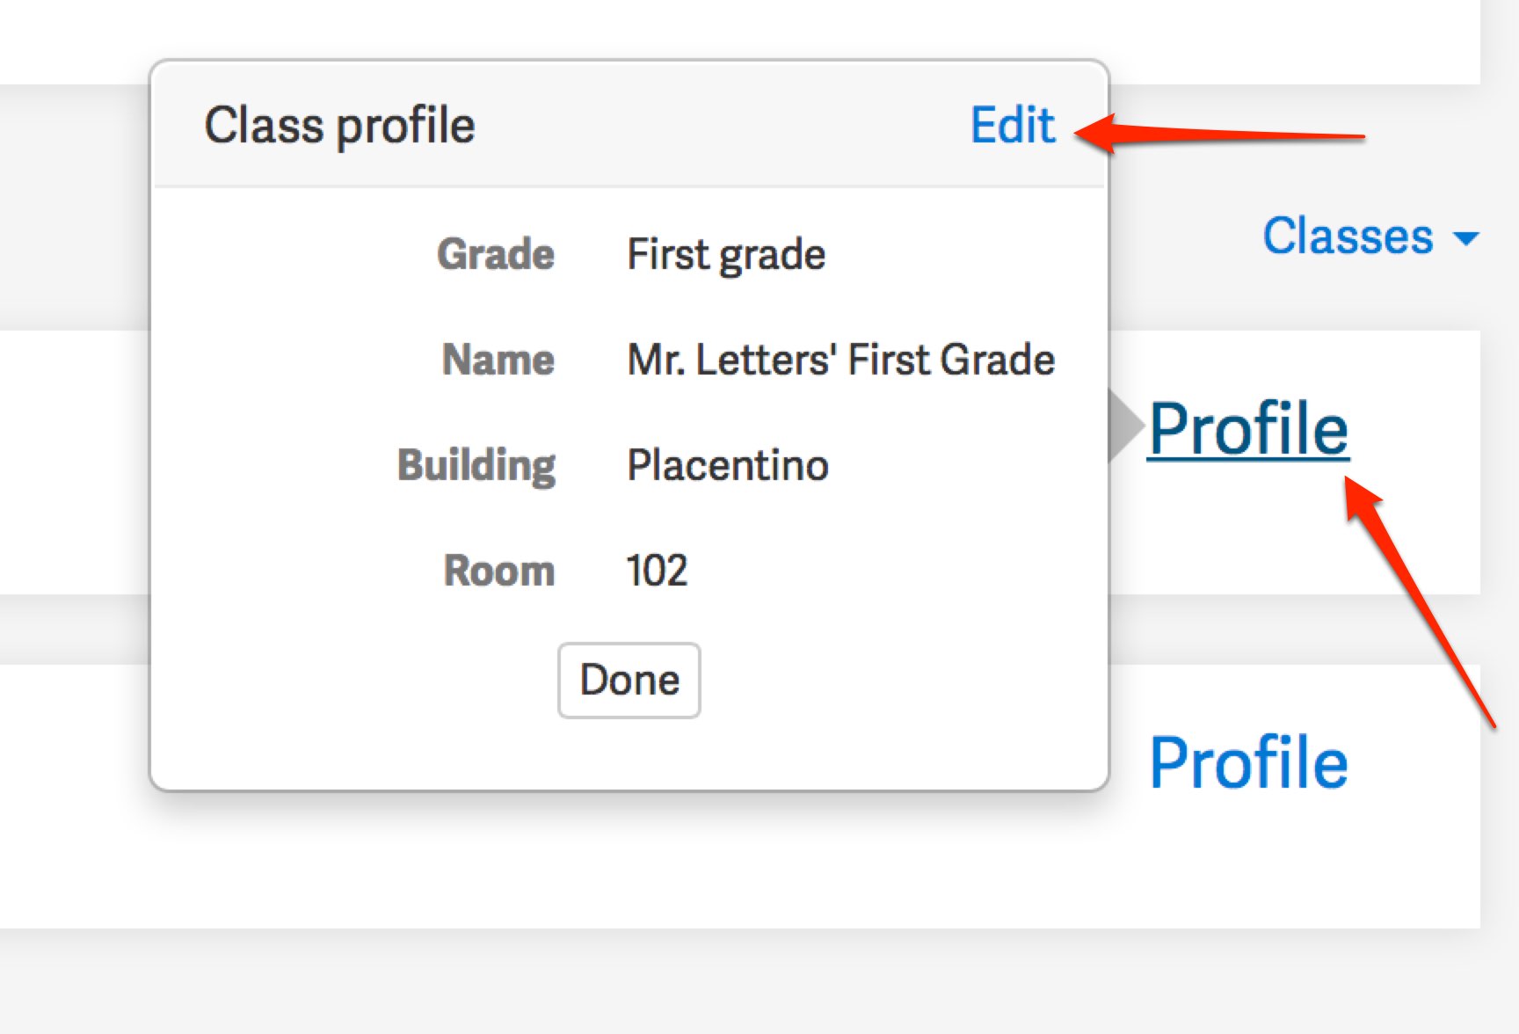Click the gray popover pointer triangle
Image resolution: width=1519 pixels, height=1034 pixels.
1124,426
